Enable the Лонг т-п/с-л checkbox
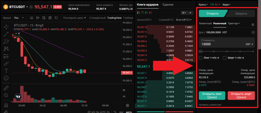261x113 pixels. 201,58
